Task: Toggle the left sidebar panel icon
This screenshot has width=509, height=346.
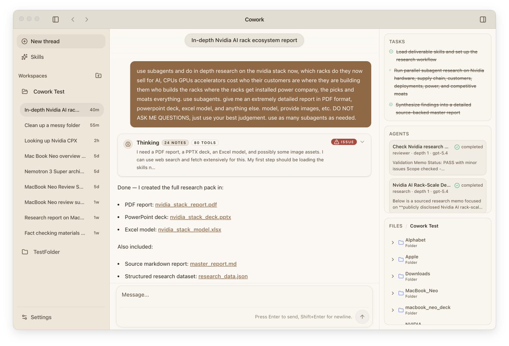Action: point(56,20)
